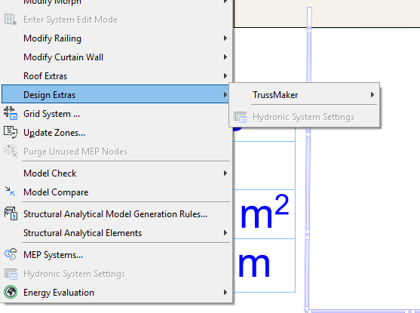The image size is (420, 313).
Task: Click Purge Unused MEP Nodes text
Action: click(75, 152)
